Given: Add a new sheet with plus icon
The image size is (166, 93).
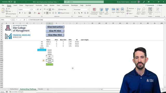Looking at the screenshot, I should (x=48, y=89).
